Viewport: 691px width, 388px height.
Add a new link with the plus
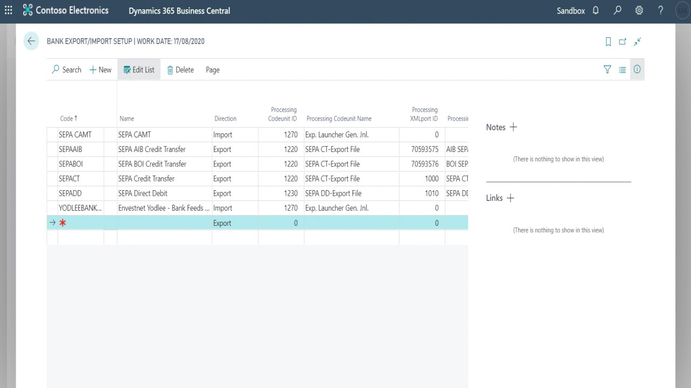click(511, 198)
